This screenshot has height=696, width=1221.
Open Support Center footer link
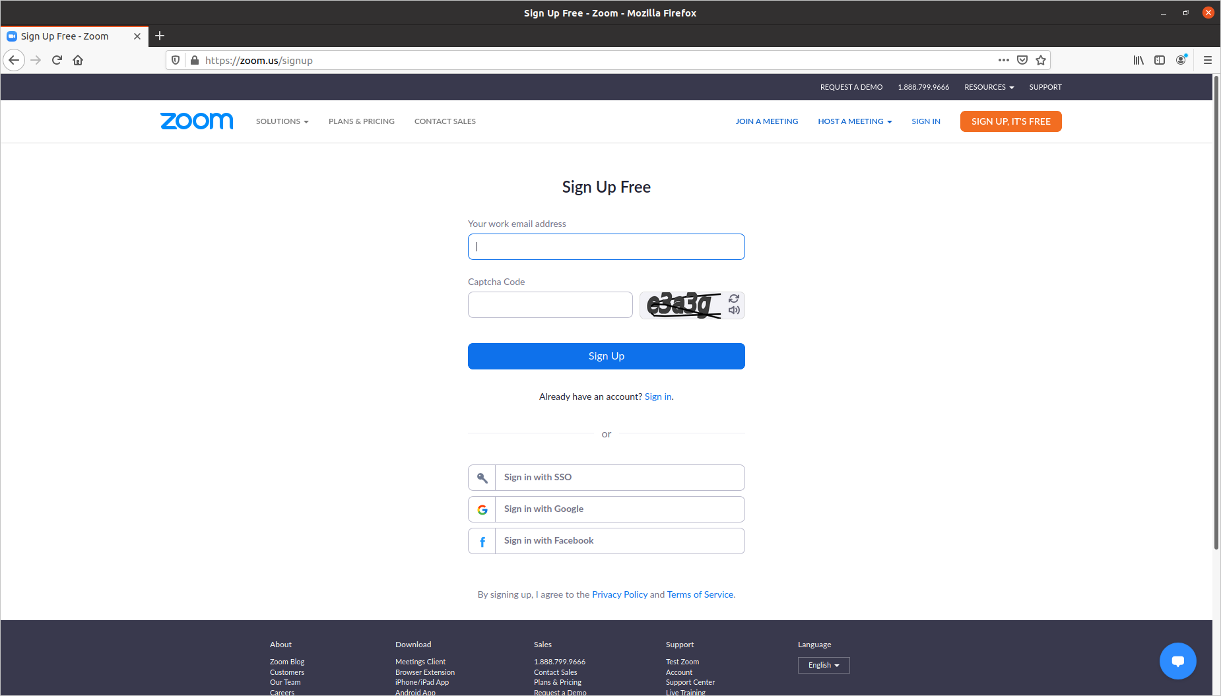(x=690, y=682)
